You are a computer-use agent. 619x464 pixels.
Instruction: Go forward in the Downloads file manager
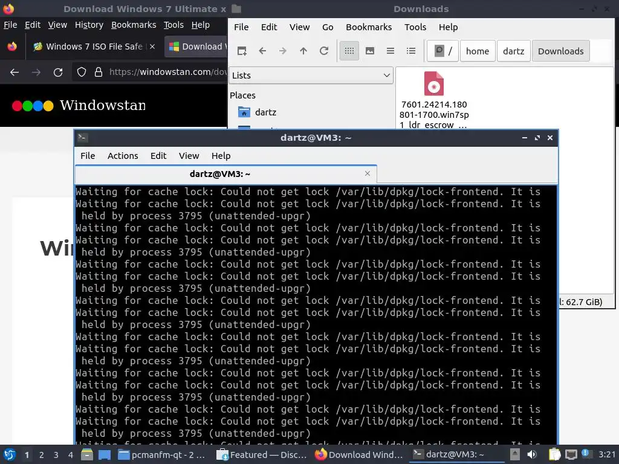click(283, 51)
